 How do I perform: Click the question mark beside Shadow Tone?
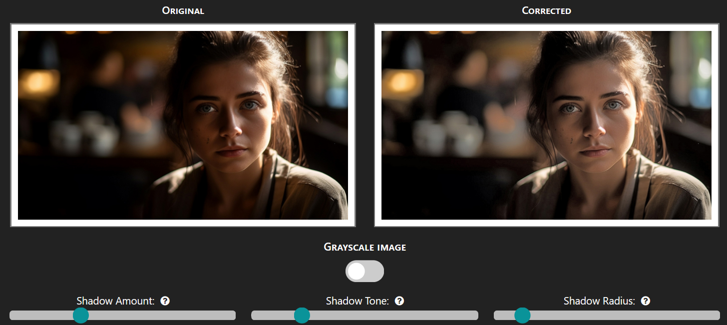[399, 301]
